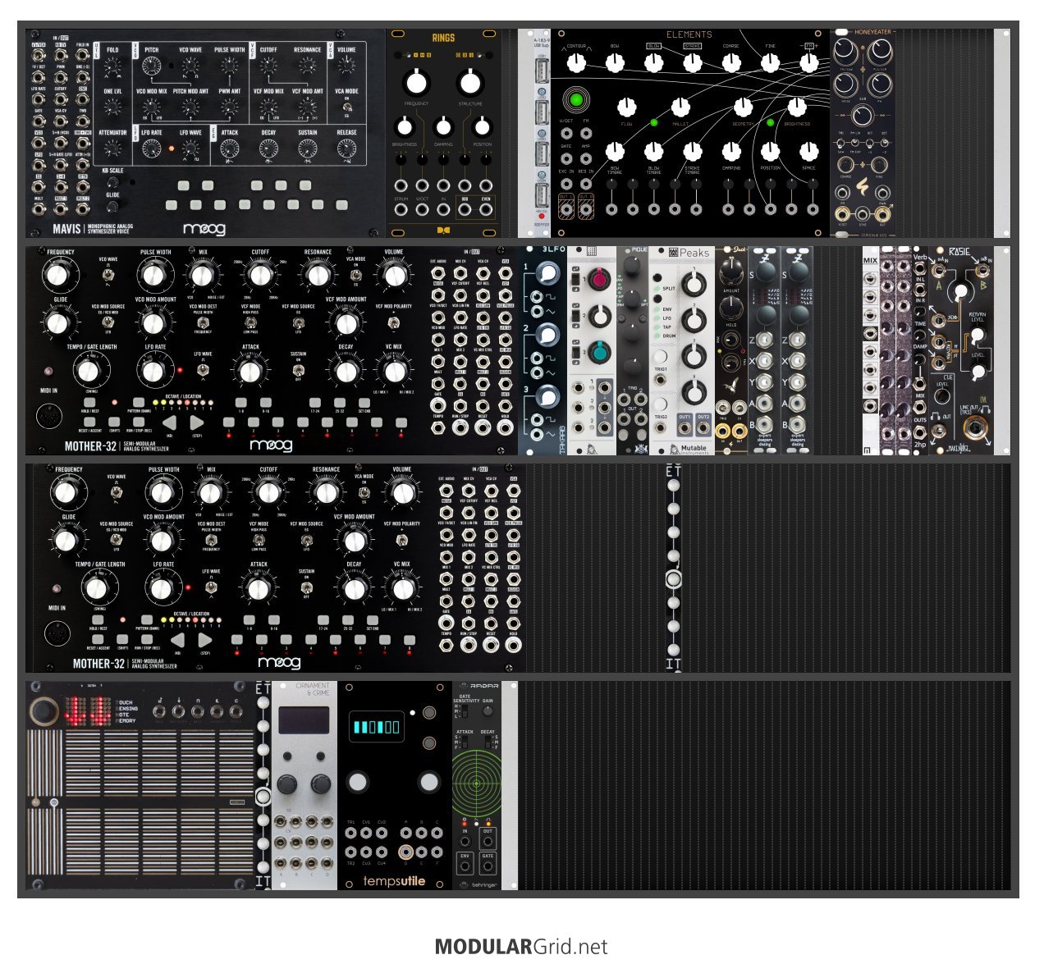The height and width of the screenshot is (964, 1044).
Task: Click the large round knob on touch keyboard
Action: pos(43,710)
